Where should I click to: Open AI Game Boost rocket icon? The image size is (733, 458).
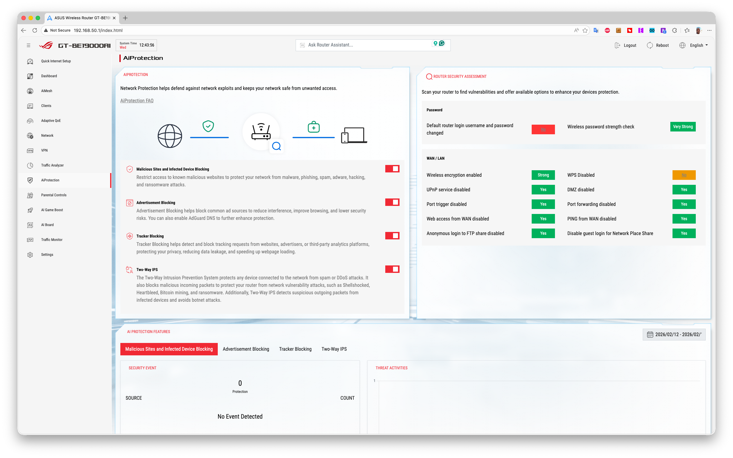tap(30, 210)
